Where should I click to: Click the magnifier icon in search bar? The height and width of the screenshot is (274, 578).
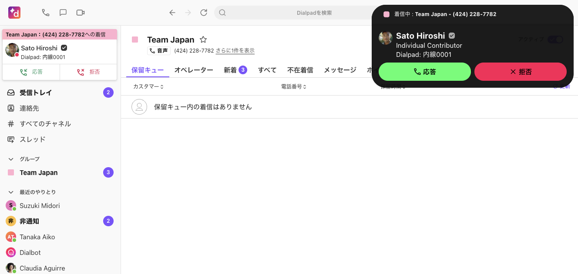coord(222,13)
